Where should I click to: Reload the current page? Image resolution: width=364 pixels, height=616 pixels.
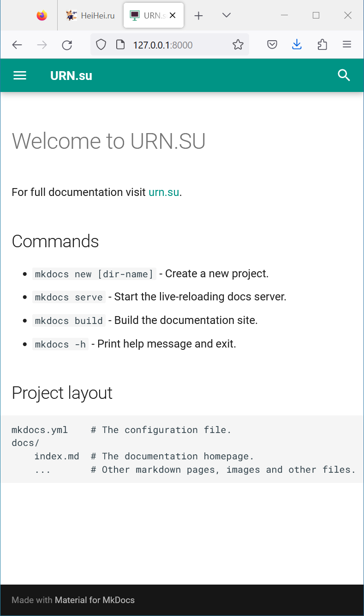tap(67, 45)
